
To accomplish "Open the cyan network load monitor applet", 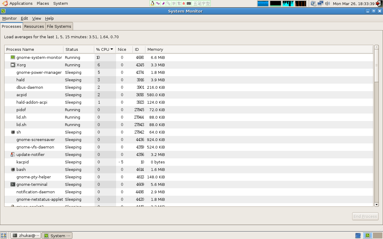I will [288, 4].
